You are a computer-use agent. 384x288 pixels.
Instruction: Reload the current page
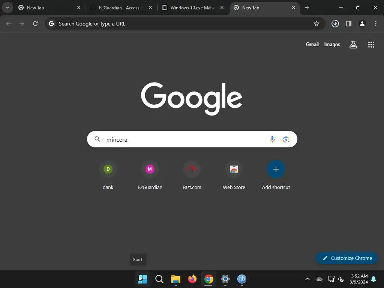(35, 24)
